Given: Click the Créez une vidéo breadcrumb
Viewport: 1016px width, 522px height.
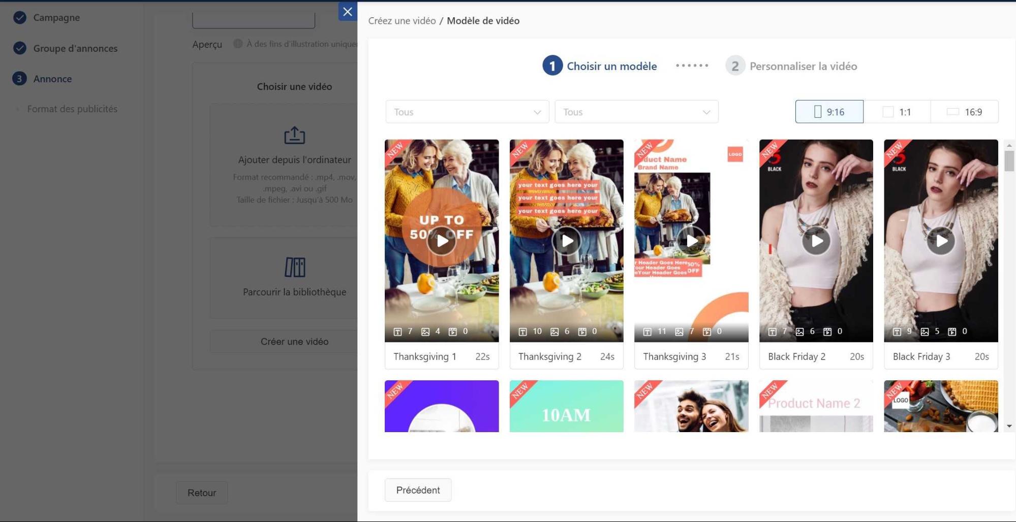Looking at the screenshot, I should [x=402, y=21].
